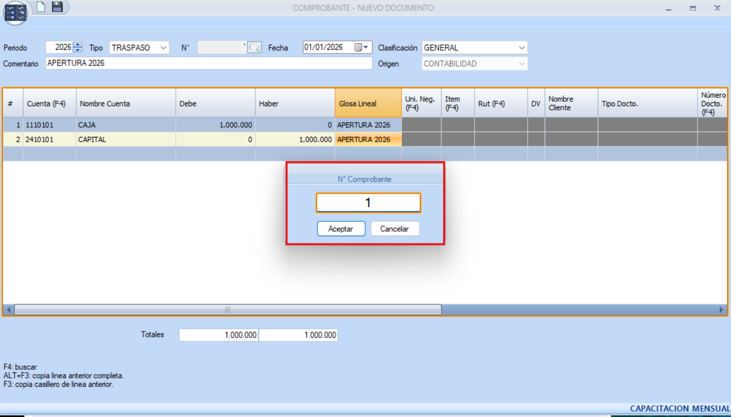This screenshot has height=417, width=731.
Task: Click the Glosa Lineal column header
Action: (x=367, y=103)
